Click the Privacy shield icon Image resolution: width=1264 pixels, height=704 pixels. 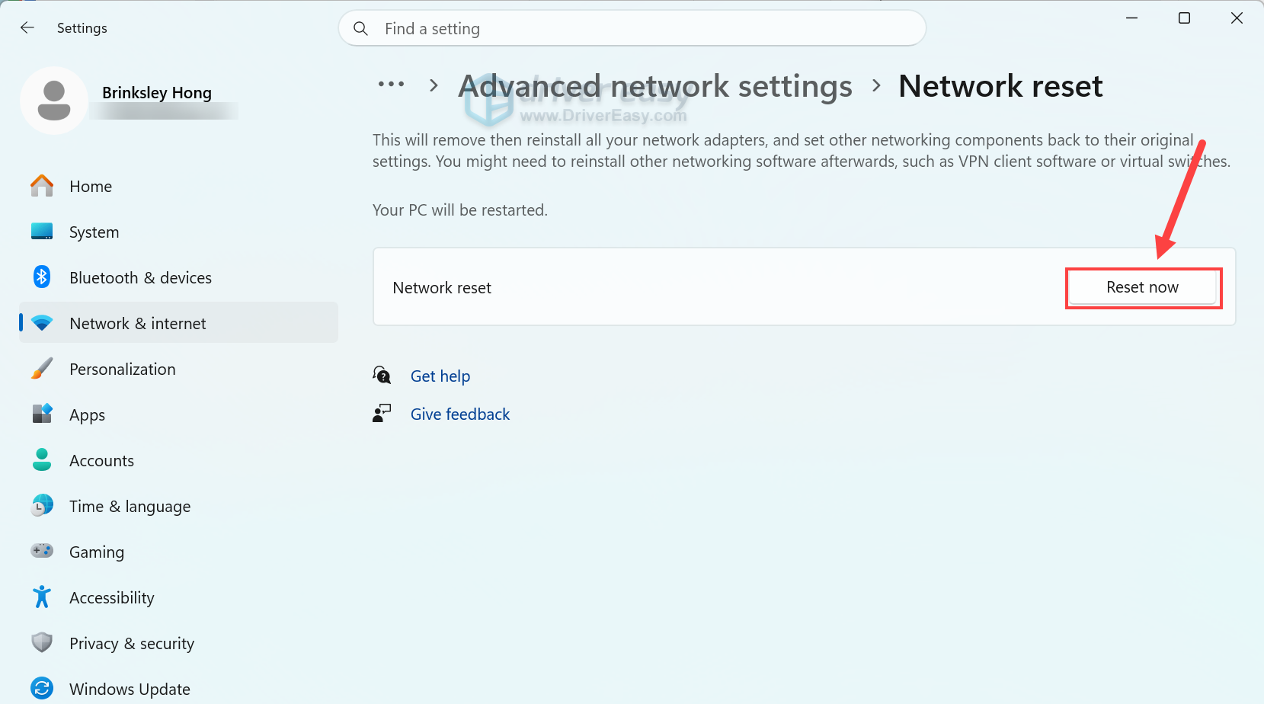click(42, 642)
